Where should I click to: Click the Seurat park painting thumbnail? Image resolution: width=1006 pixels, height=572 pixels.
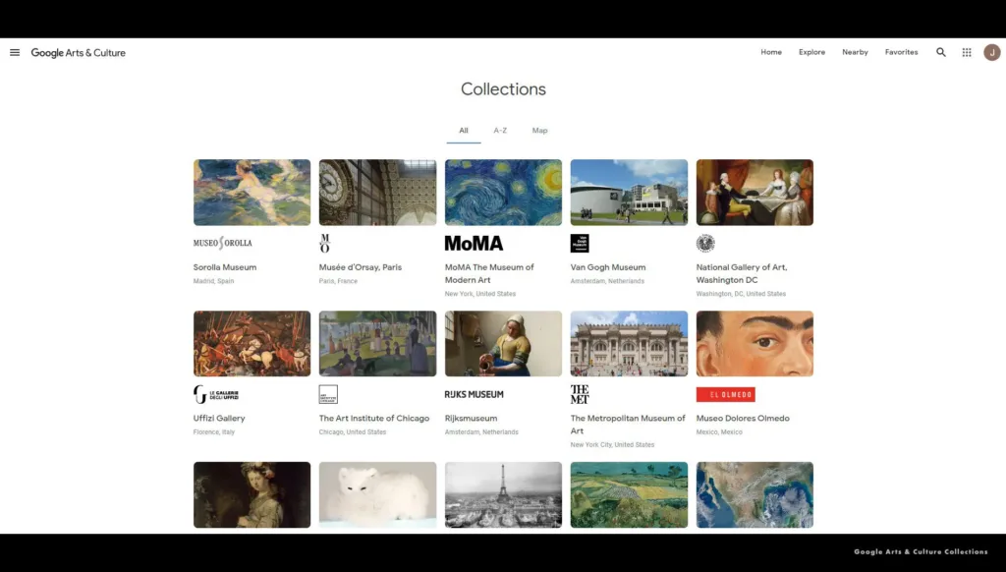[x=377, y=343]
